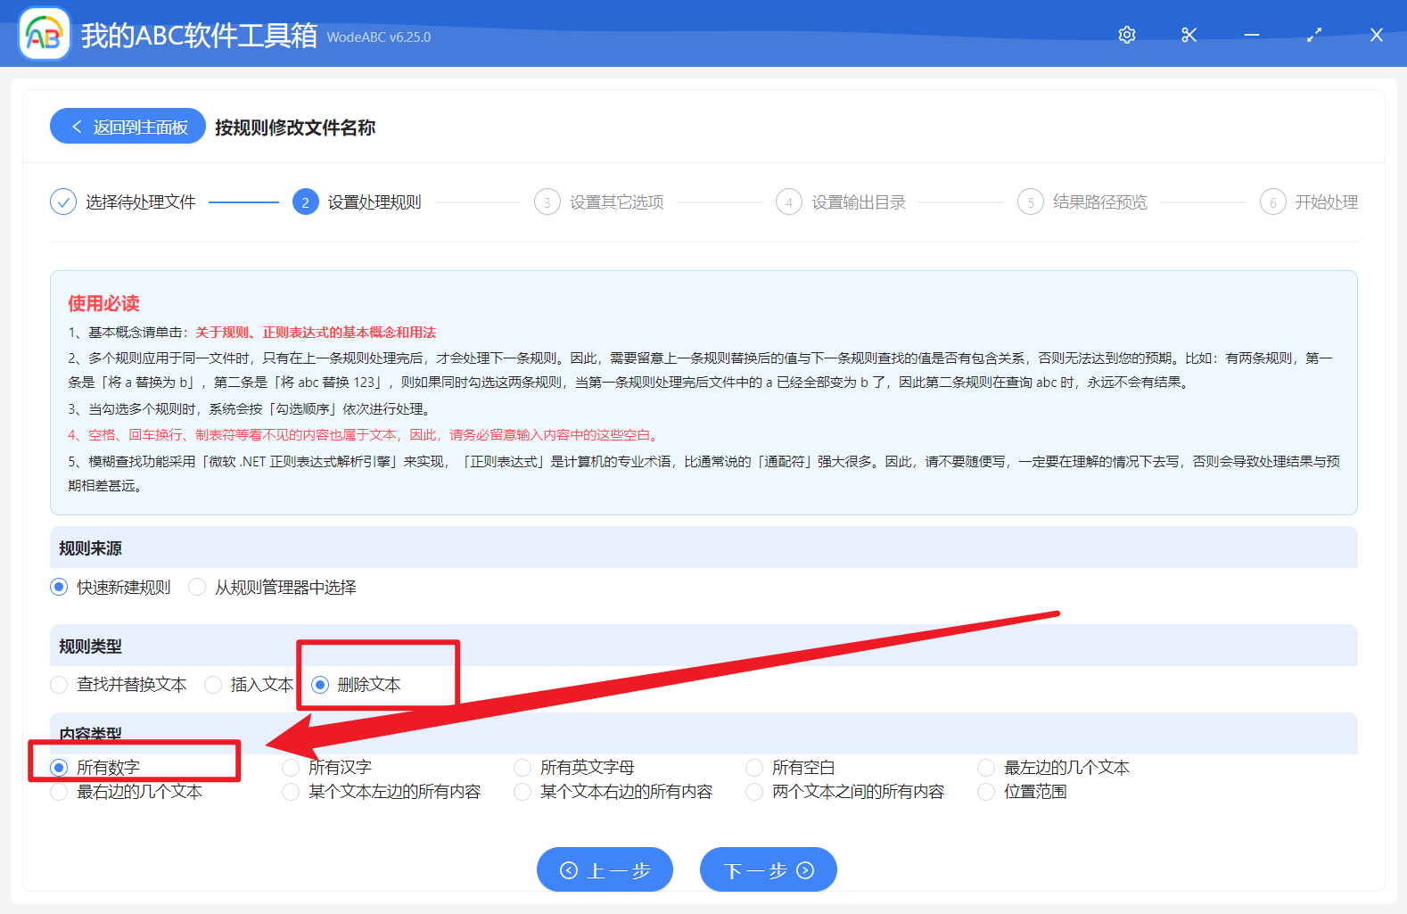Go to previous step 上一步
The width and height of the screenshot is (1407, 914).
click(x=605, y=869)
